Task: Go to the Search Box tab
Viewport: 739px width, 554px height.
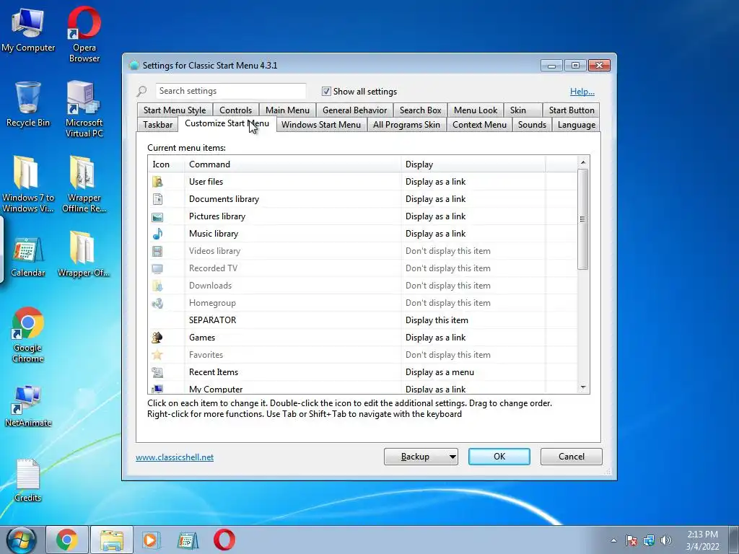Action: tap(421, 110)
